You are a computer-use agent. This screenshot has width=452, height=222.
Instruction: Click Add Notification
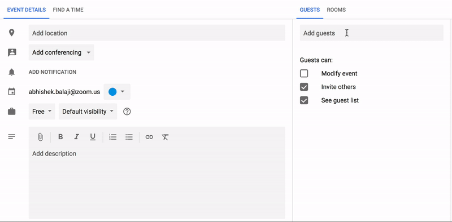tap(53, 72)
